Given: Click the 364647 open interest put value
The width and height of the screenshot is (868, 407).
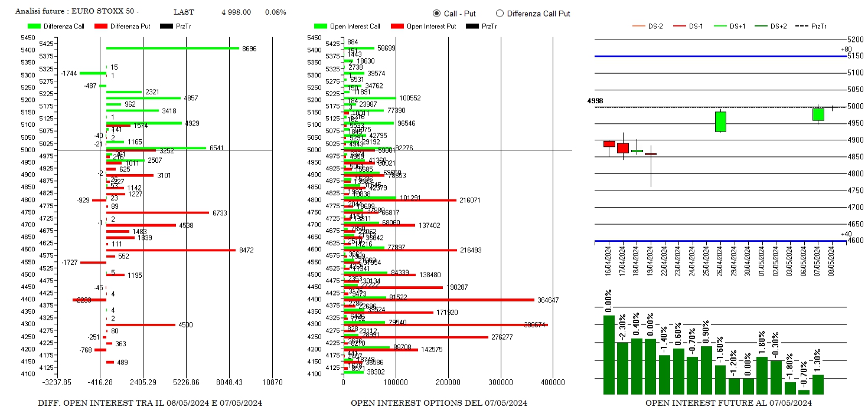Looking at the screenshot, I should pos(549,300).
